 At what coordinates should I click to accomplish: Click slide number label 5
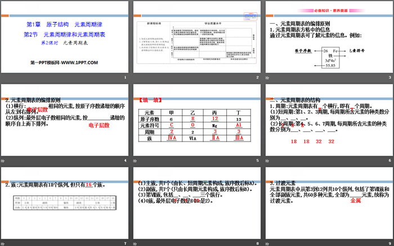click(258, 161)
